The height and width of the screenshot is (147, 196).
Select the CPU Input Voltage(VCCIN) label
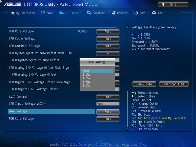[x=27, y=104]
